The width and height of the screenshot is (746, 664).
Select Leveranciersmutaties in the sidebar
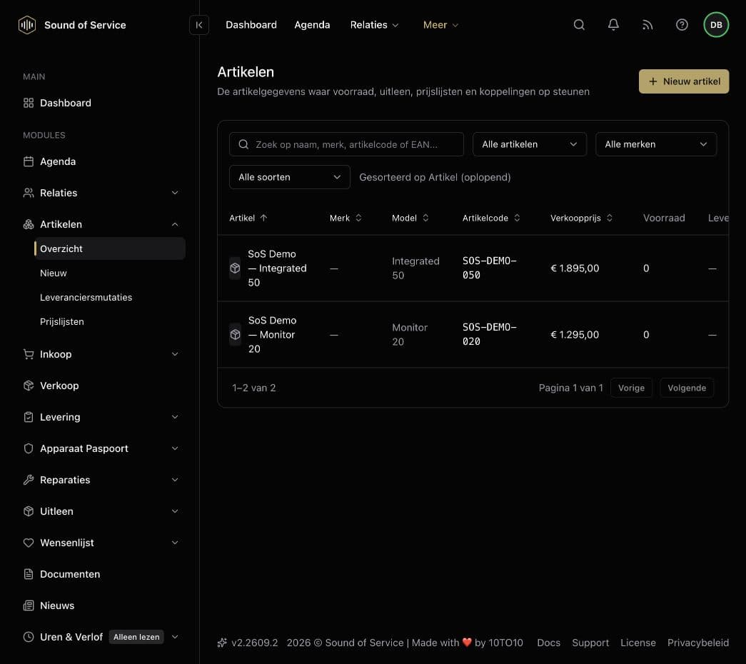[x=86, y=298]
